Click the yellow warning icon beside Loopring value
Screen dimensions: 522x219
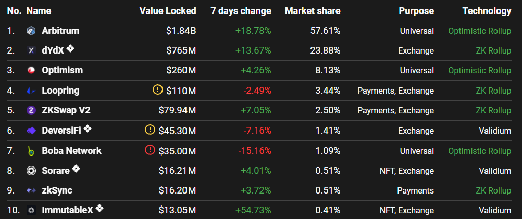(158, 90)
